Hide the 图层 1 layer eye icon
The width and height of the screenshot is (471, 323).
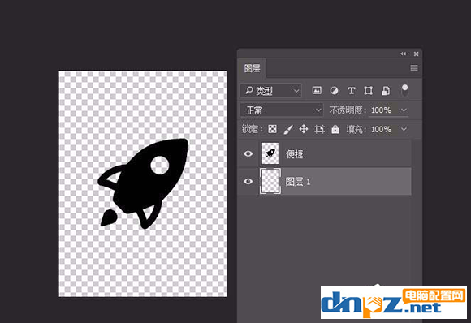[x=248, y=181]
